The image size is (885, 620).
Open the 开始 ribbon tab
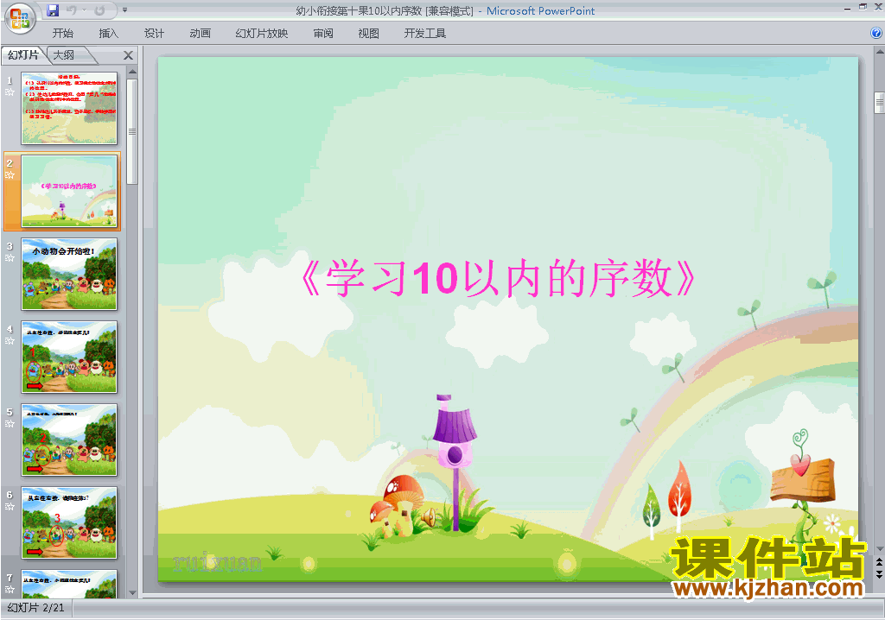62,34
